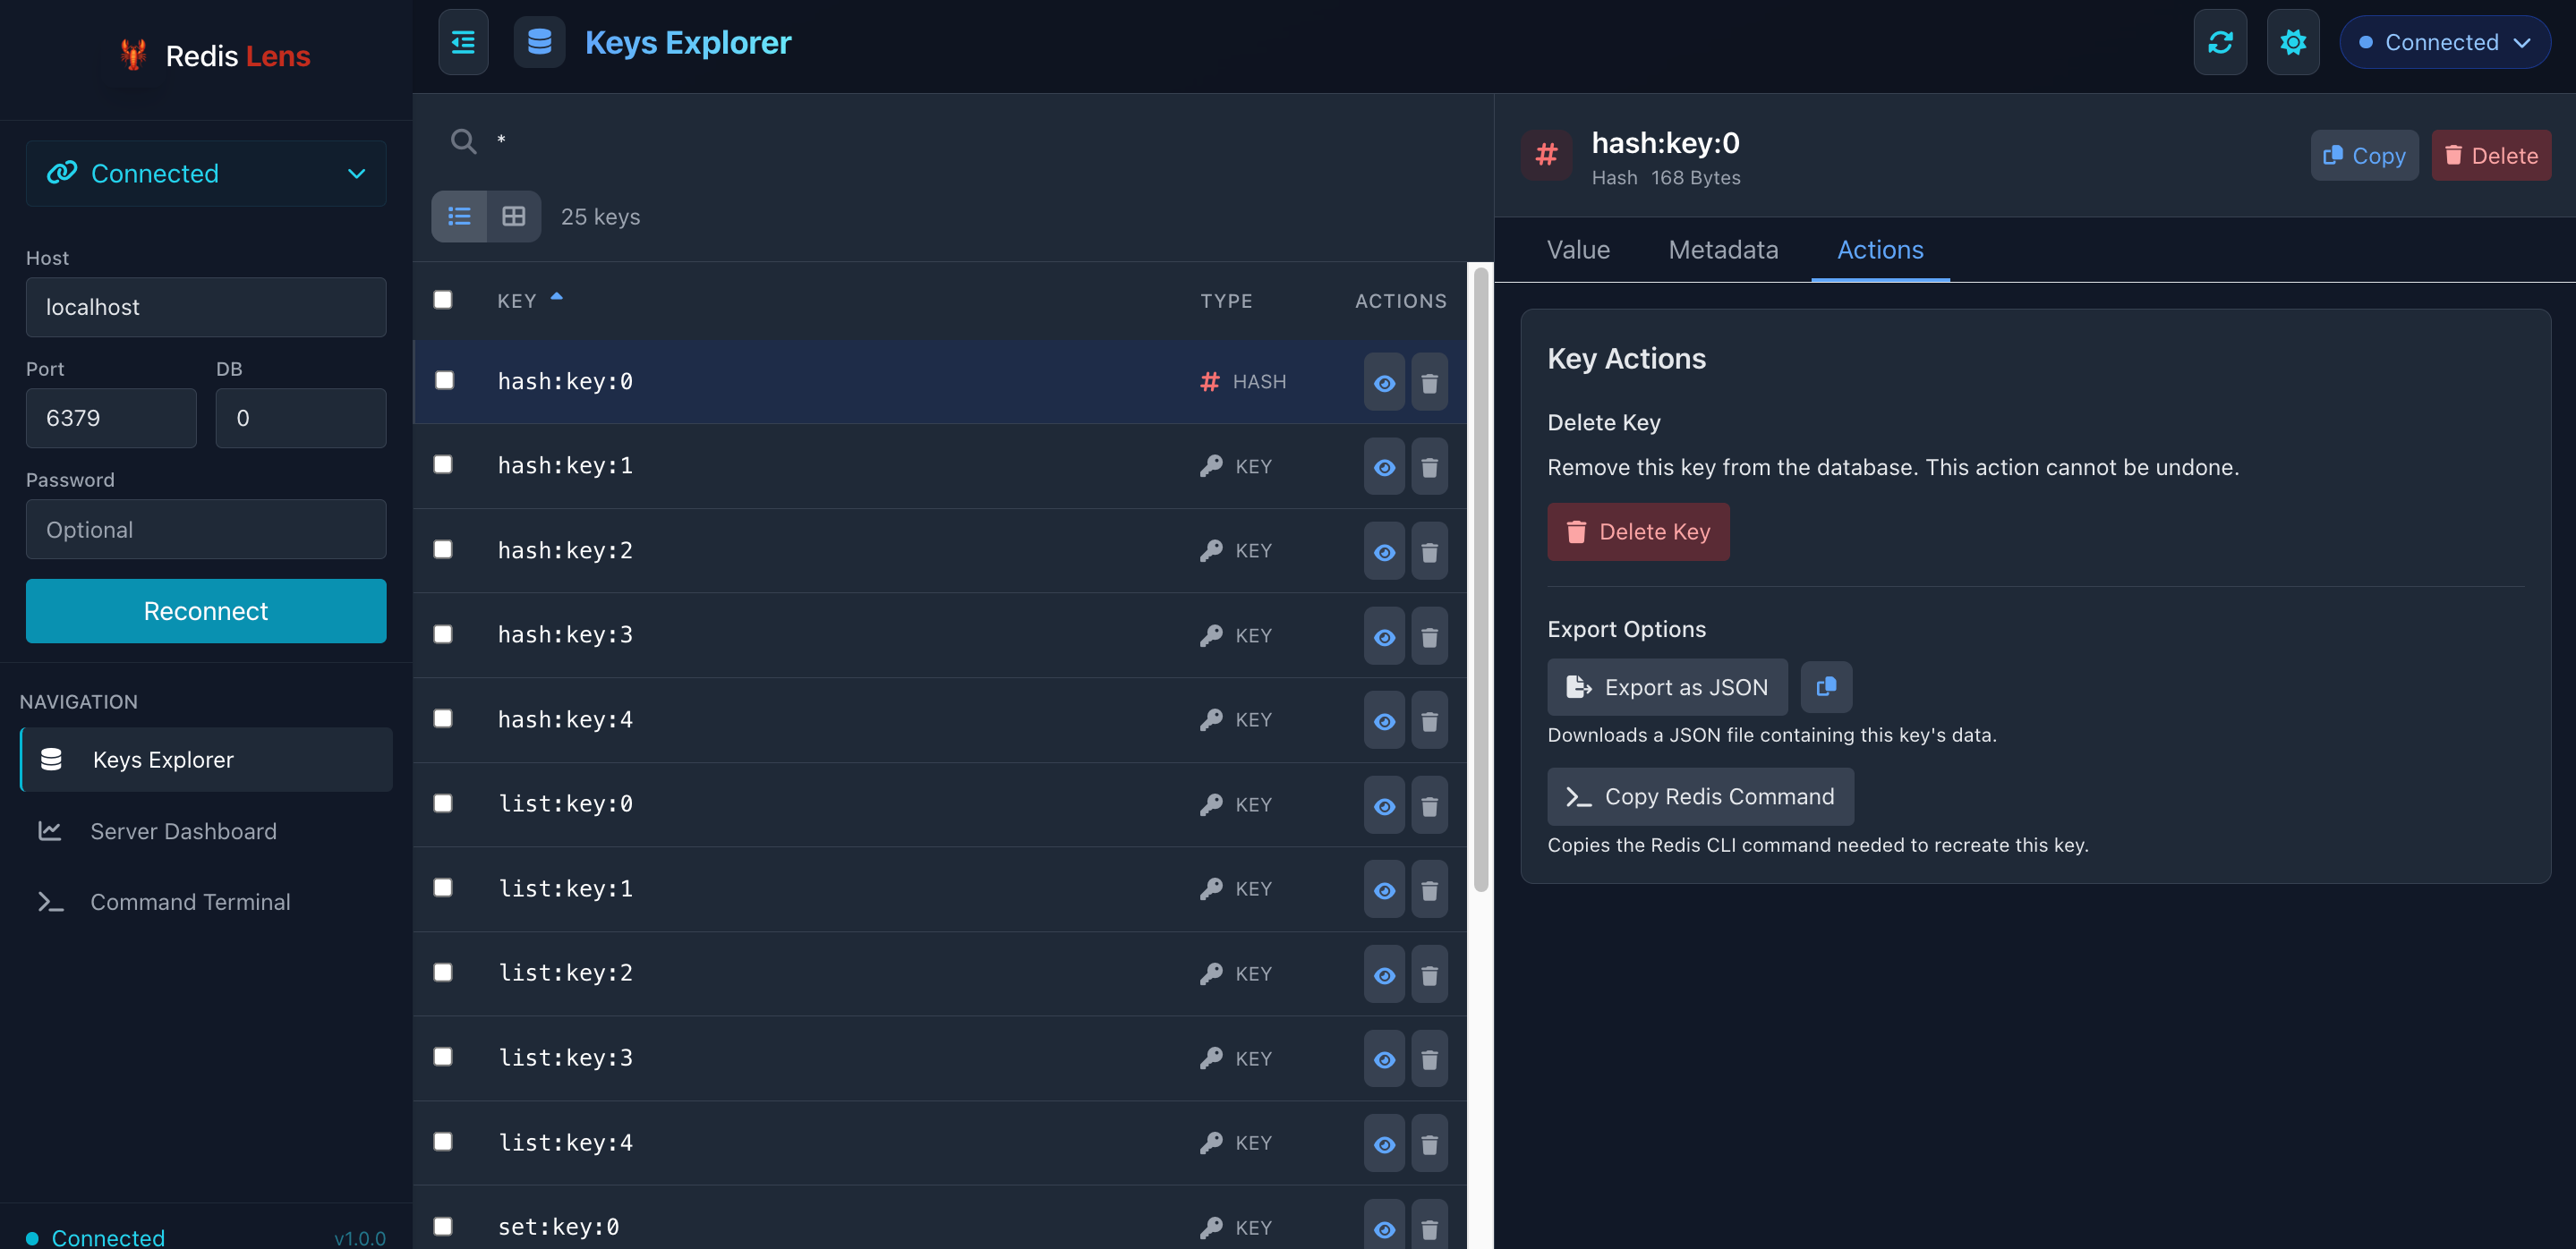Click the TYPE column header
This screenshot has width=2576, height=1249.
point(1226,301)
